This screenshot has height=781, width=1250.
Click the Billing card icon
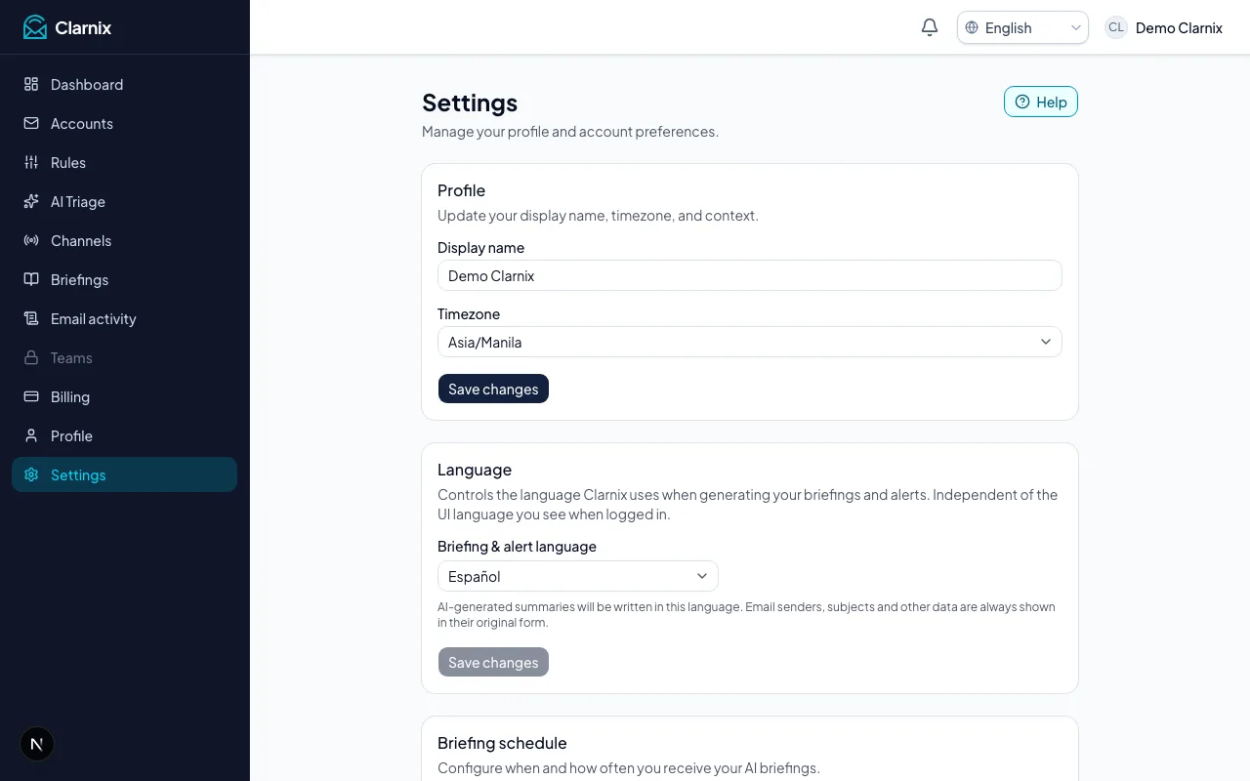coord(31,396)
